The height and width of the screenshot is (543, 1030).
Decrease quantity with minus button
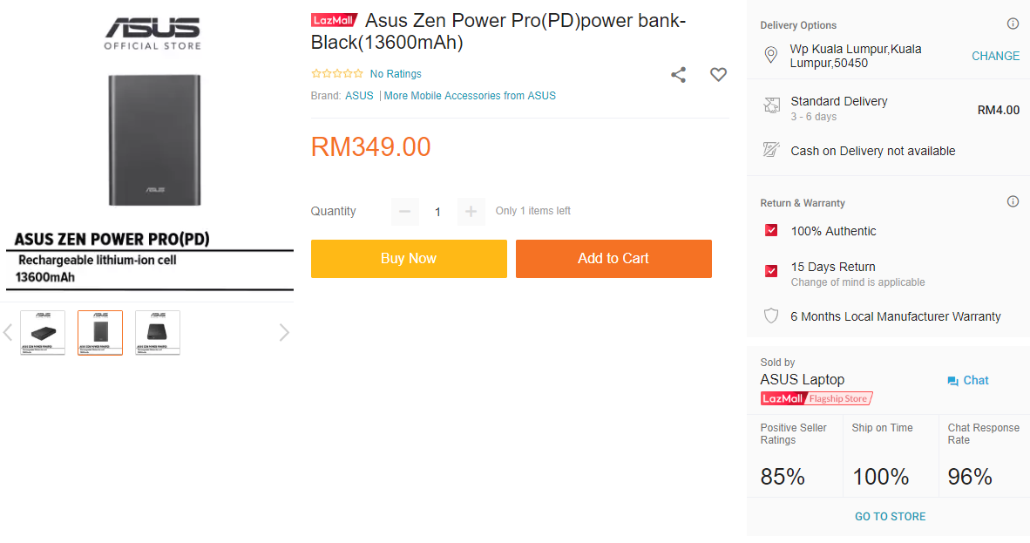404,211
